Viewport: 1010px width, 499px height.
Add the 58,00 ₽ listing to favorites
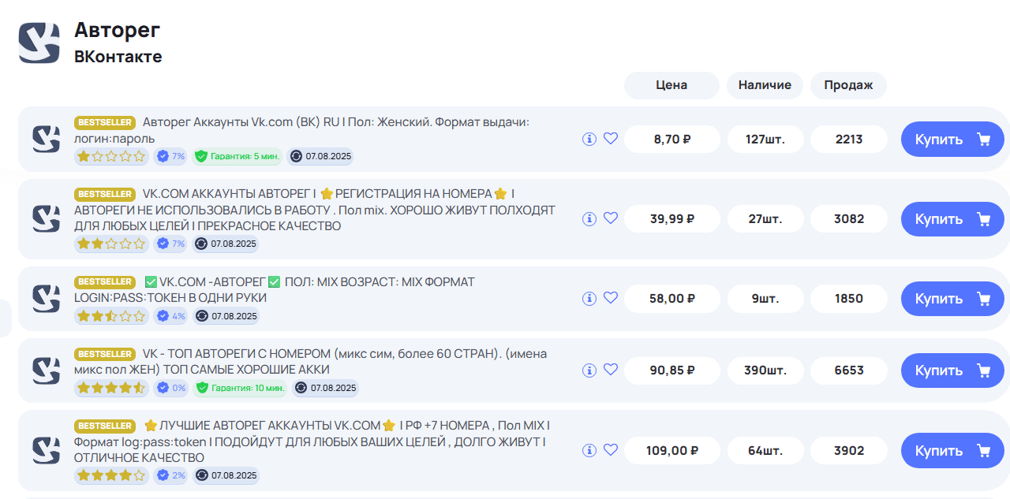(610, 298)
